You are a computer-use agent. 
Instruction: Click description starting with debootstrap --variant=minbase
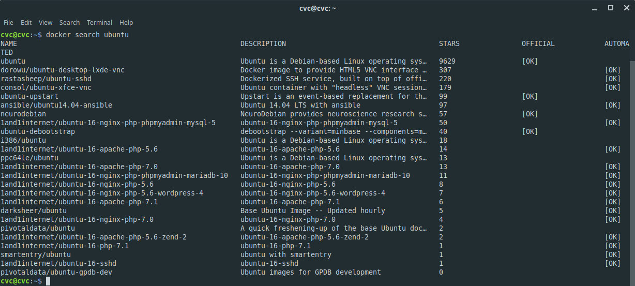tap(334, 131)
